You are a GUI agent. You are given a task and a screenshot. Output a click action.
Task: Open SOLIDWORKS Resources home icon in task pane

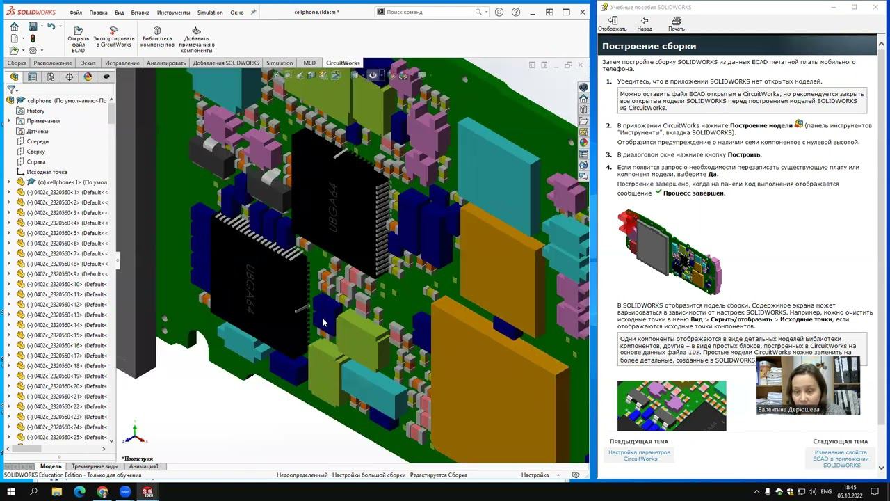point(583,99)
